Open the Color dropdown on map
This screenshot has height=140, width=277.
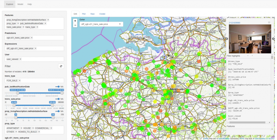[x=101, y=24]
